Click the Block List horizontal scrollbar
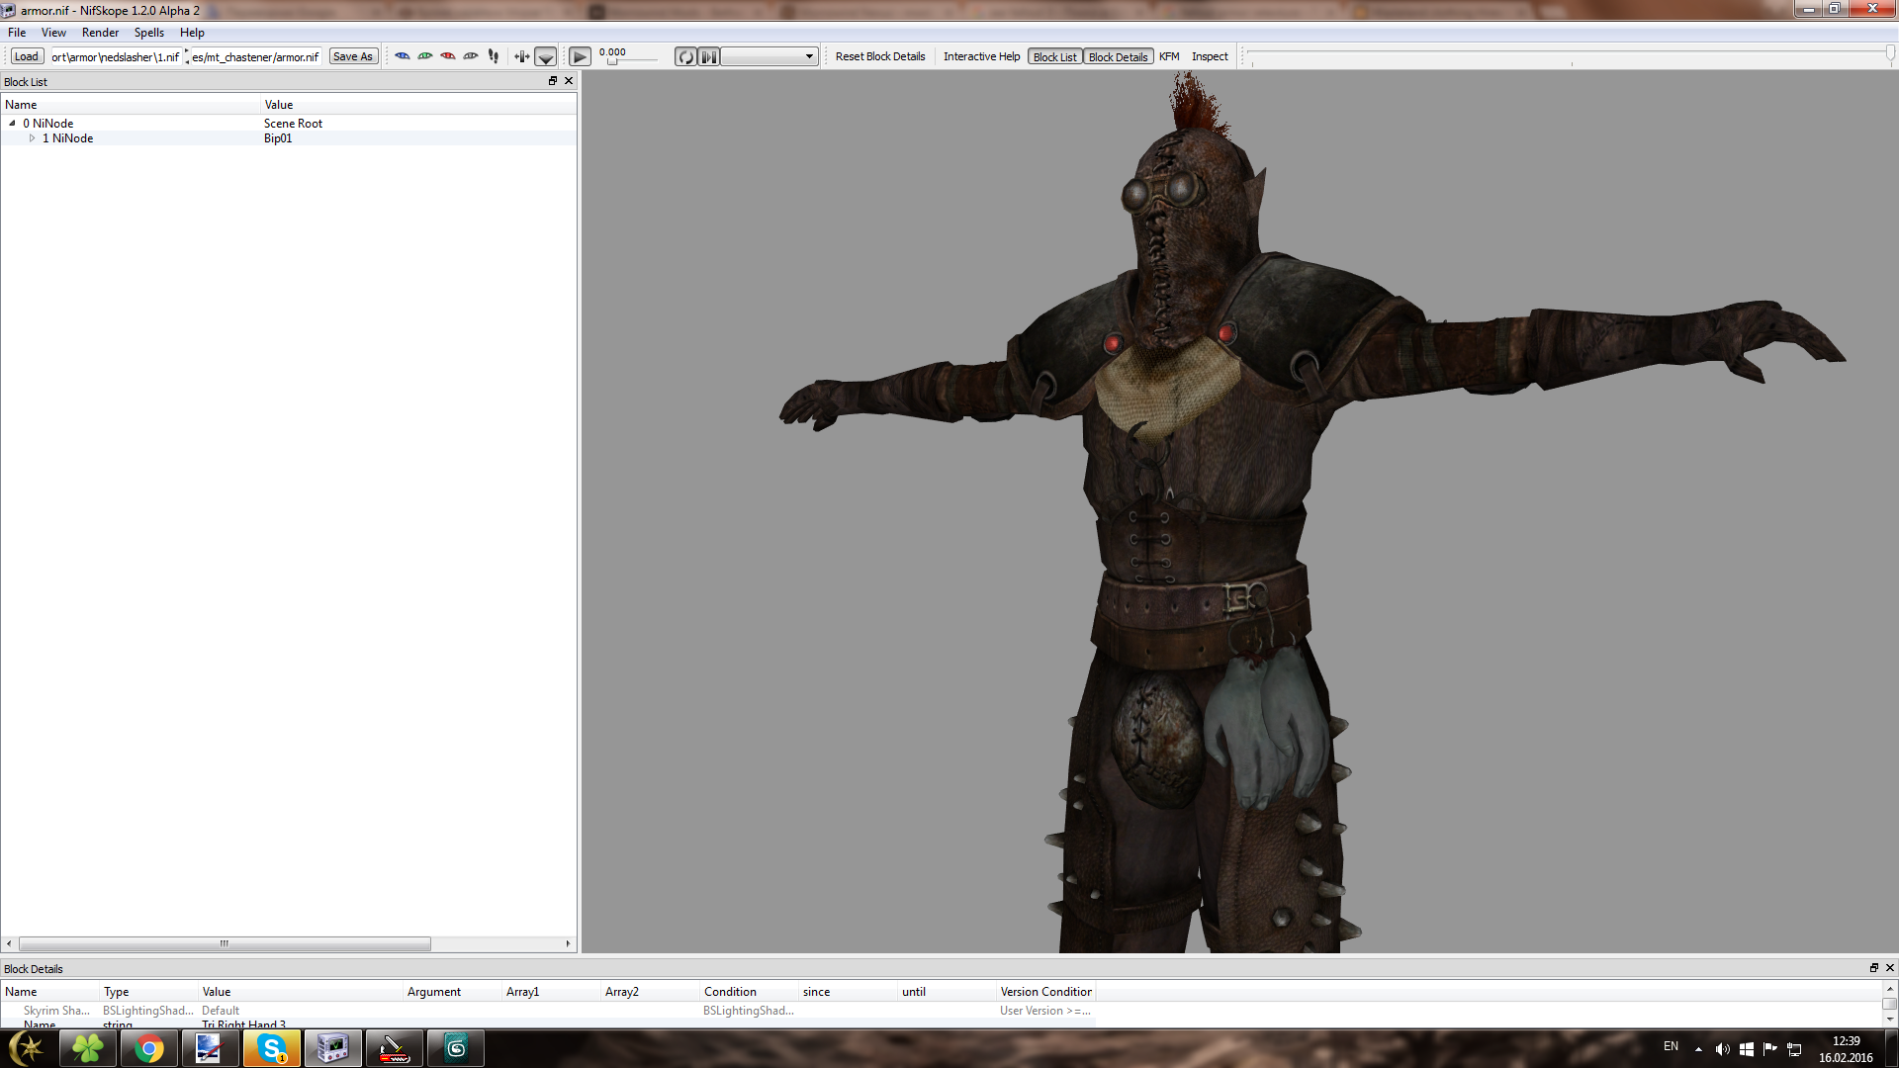Image resolution: width=1899 pixels, height=1068 pixels. [225, 943]
